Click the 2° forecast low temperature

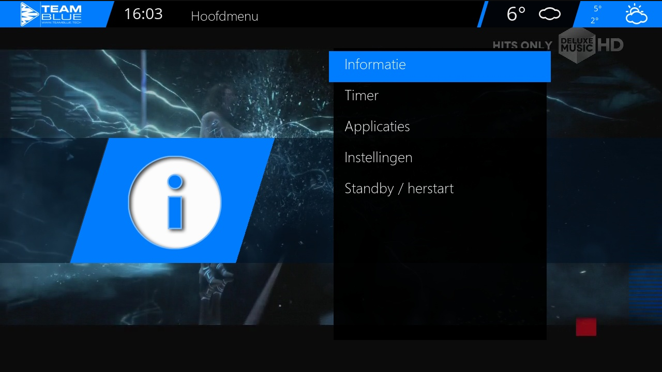pyautogui.click(x=594, y=21)
